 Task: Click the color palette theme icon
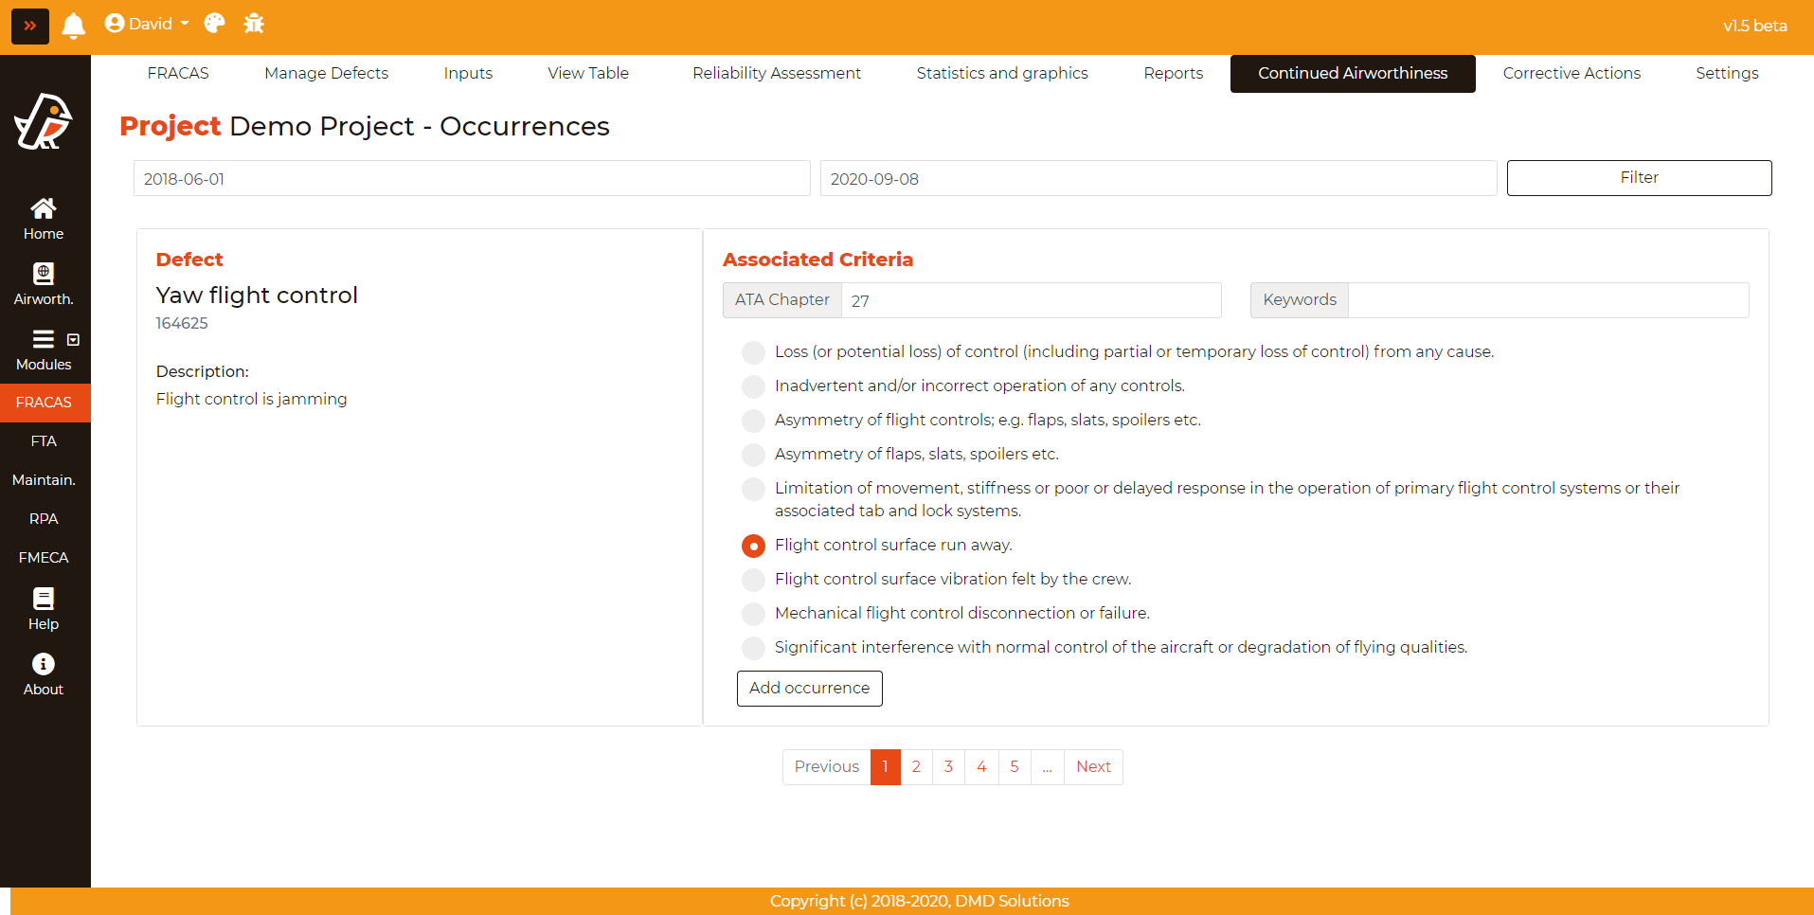coord(215,24)
